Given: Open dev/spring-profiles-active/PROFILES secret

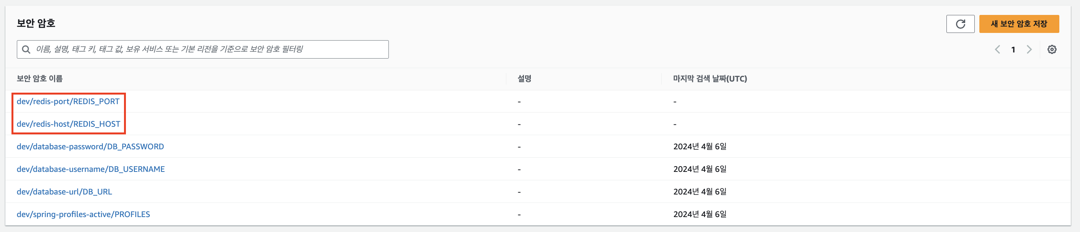Looking at the screenshot, I should (x=83, y=215).
